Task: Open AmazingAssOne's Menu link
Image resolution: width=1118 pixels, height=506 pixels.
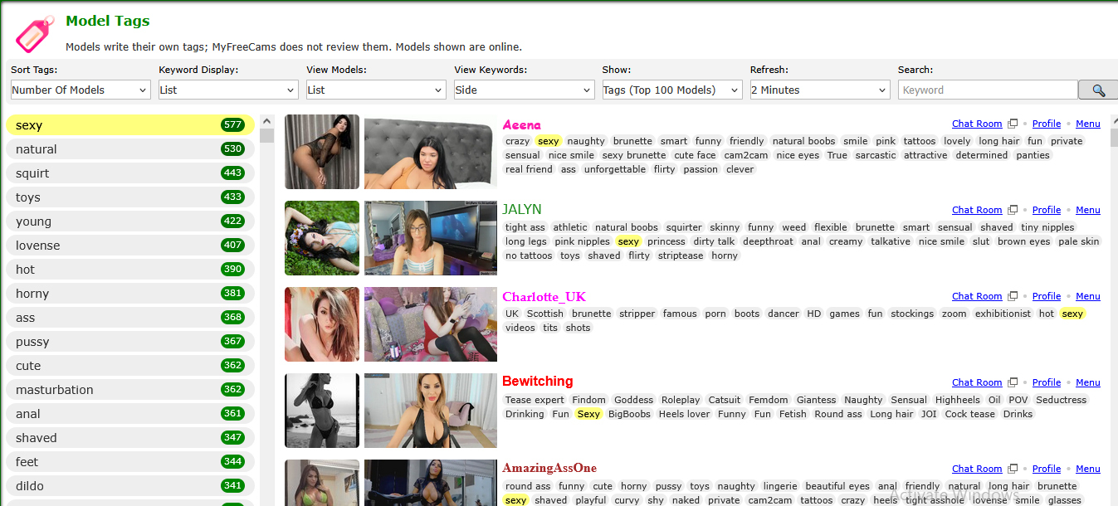Action: coord(1088,469)
